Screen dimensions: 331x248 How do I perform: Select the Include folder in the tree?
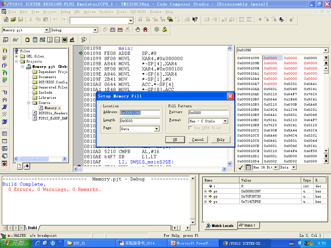pyautogui.click(x=45, y=92)
